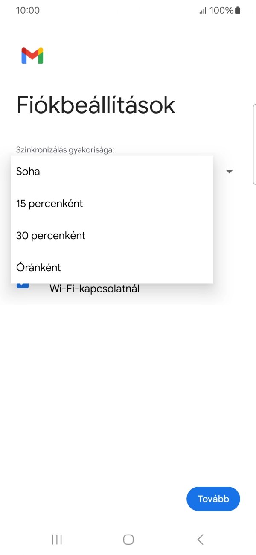
Task: Select the 30 percenként option
Action: [50, 235]
